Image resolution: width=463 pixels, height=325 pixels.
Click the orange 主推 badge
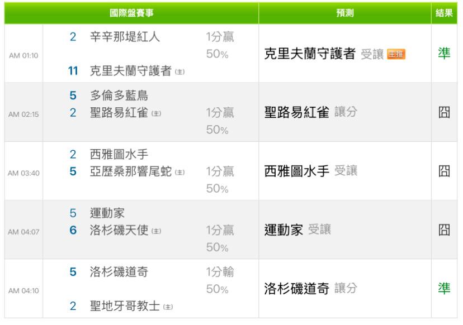[396, 54]
